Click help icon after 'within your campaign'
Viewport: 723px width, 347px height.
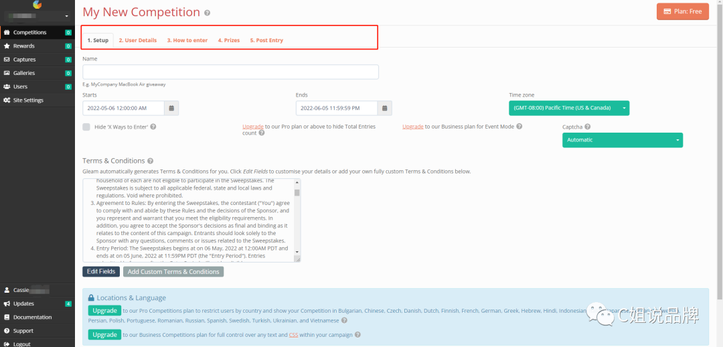[357, 335]
